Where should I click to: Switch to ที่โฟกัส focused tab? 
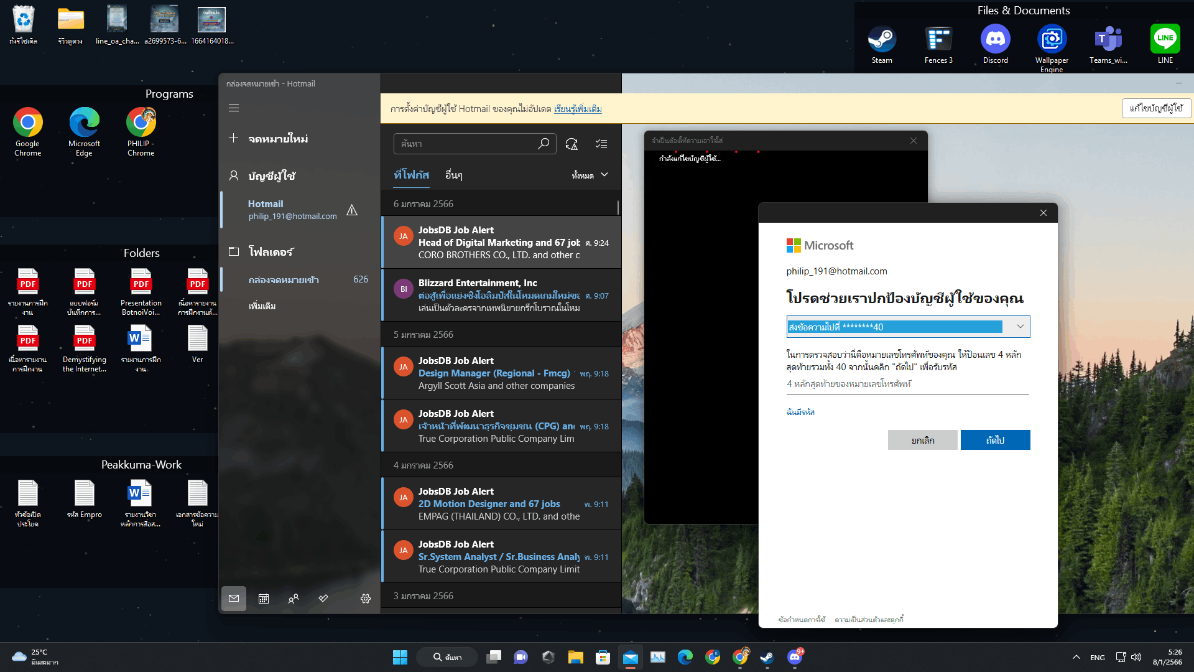pyautogui.click(x=411, y=175)
